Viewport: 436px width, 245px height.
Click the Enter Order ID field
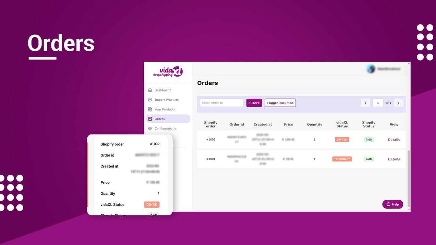[x=222, y=103]
